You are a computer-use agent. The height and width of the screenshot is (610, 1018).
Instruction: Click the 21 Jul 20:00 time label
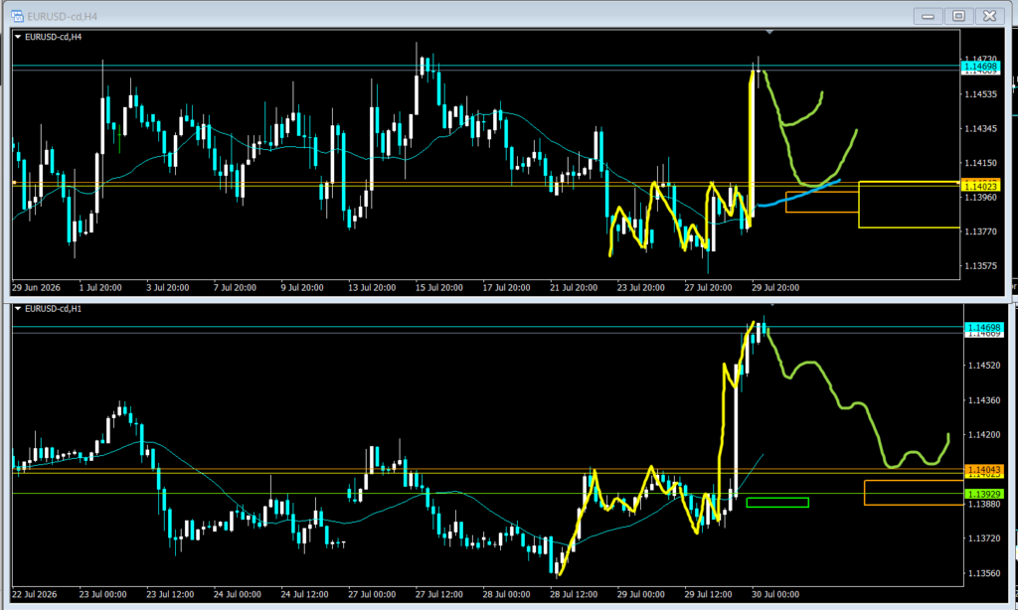[x=574, y=287]
